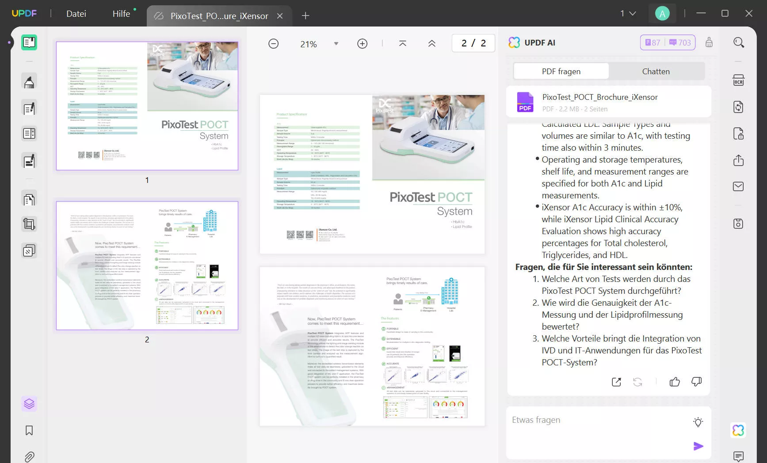Export the AI answer via arrow icon
This screenshot has width=767, height=463.
click(616, 382)
